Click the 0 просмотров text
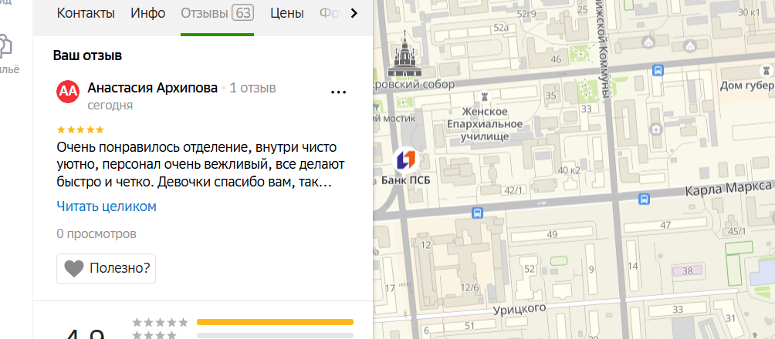 click(x=96, y=234)
